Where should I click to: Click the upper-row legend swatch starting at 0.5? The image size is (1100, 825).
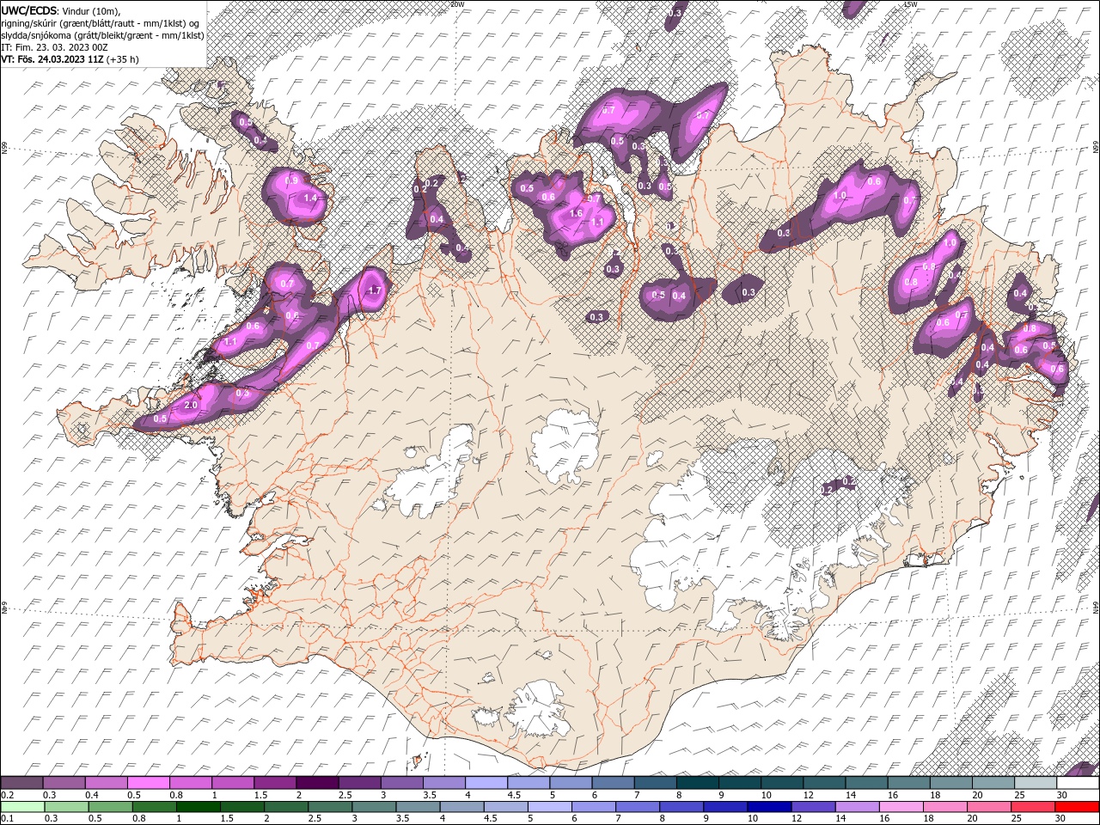[148, 783]
